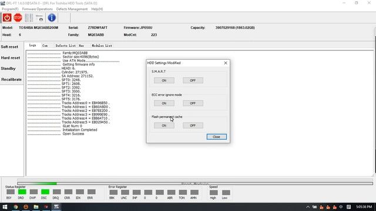Click the green DSC status indicator
The image size is (376, 211).
tap(45, 192)
